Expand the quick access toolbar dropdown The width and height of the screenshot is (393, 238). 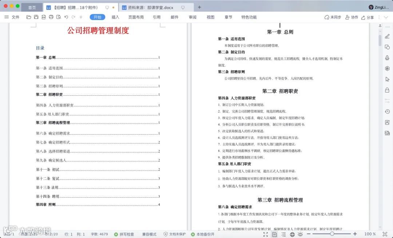click(x=81, y=17)
